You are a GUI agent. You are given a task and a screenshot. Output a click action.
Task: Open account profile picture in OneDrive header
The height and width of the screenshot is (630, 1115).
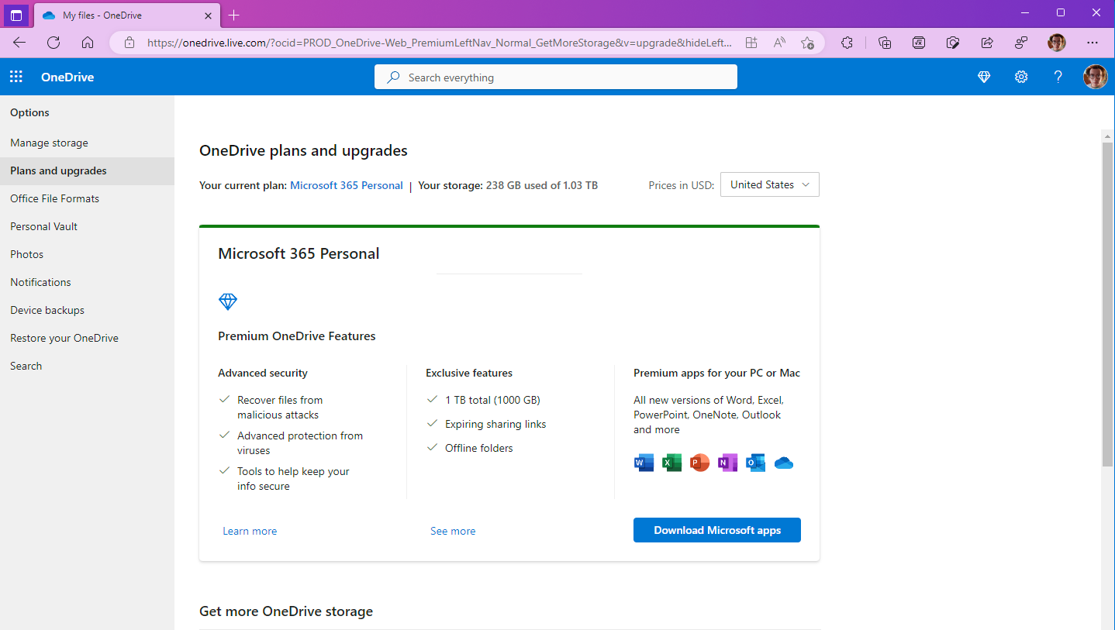pos(1095,77)
